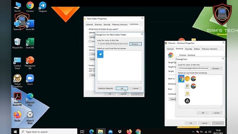Image resolution: width=238 pixels, height=134 pixels.
Task: Click Cancel in Chrome Change Icon dialog
Action: (x=216, y=113)
